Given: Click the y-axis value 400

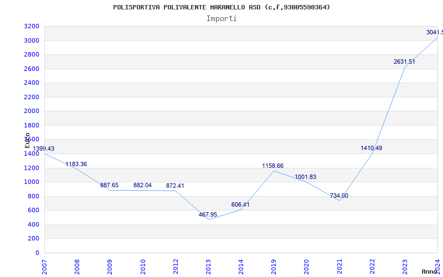Looking at the screenshot, I should point(34,224).
